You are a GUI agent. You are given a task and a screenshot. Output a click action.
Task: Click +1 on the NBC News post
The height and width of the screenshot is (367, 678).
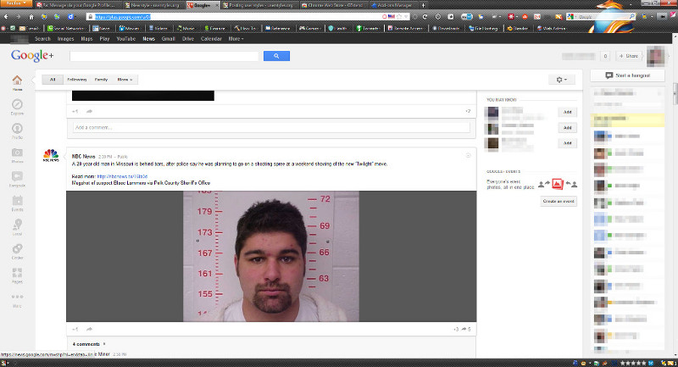coord(75,329)
